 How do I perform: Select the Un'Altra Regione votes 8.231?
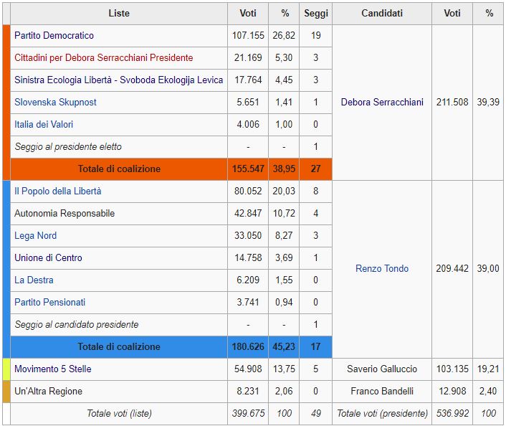click(248, 391)
